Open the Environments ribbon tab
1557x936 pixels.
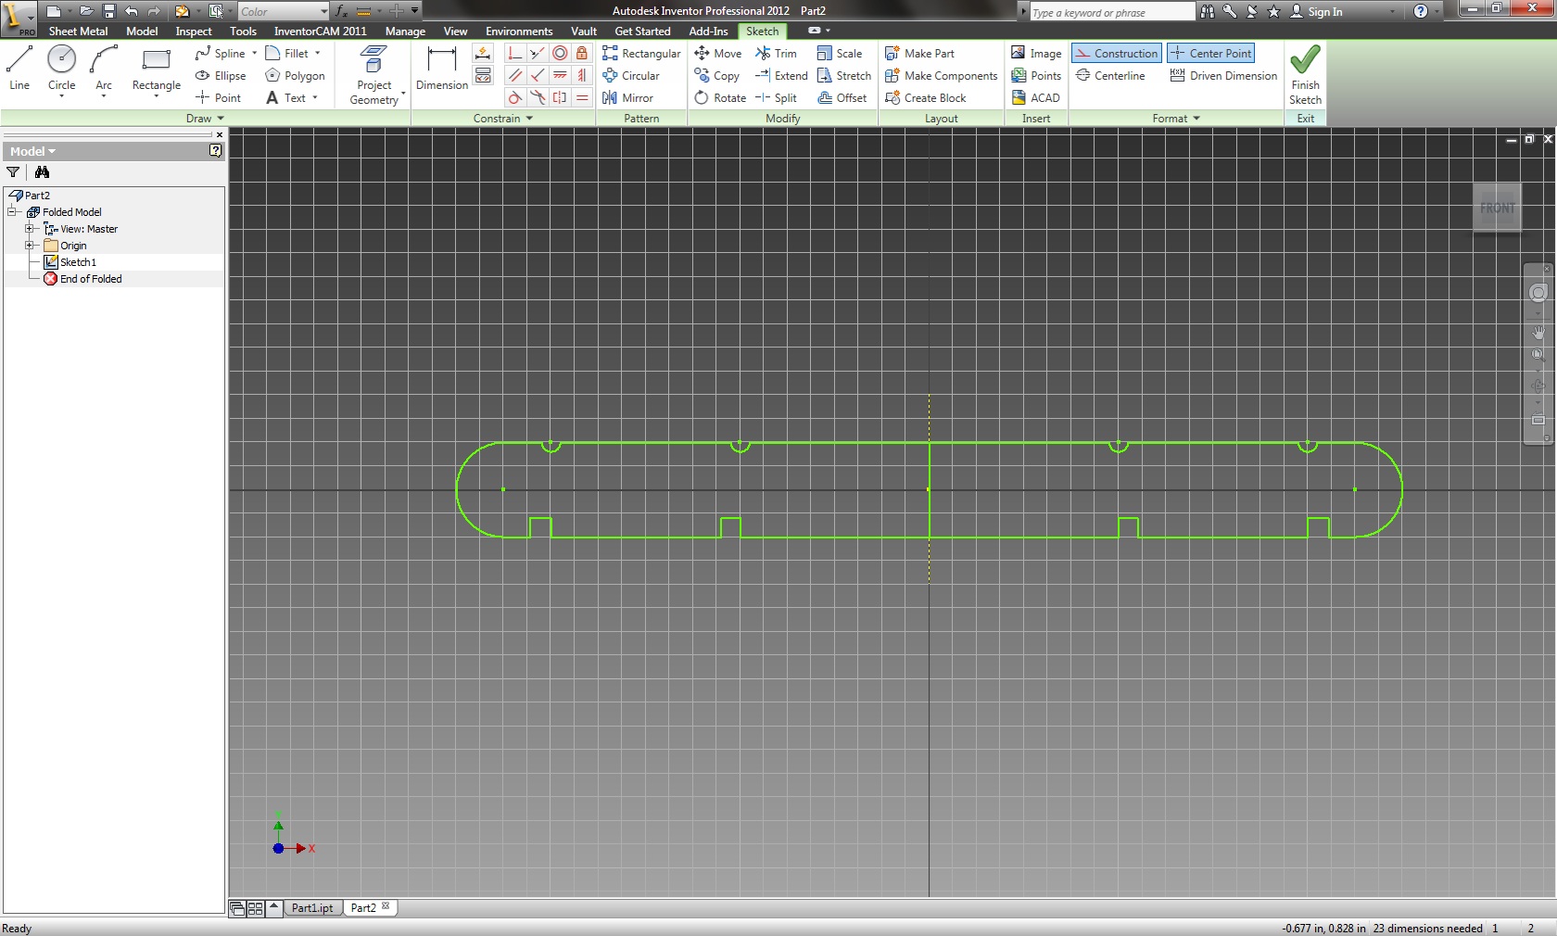[519, 32]
